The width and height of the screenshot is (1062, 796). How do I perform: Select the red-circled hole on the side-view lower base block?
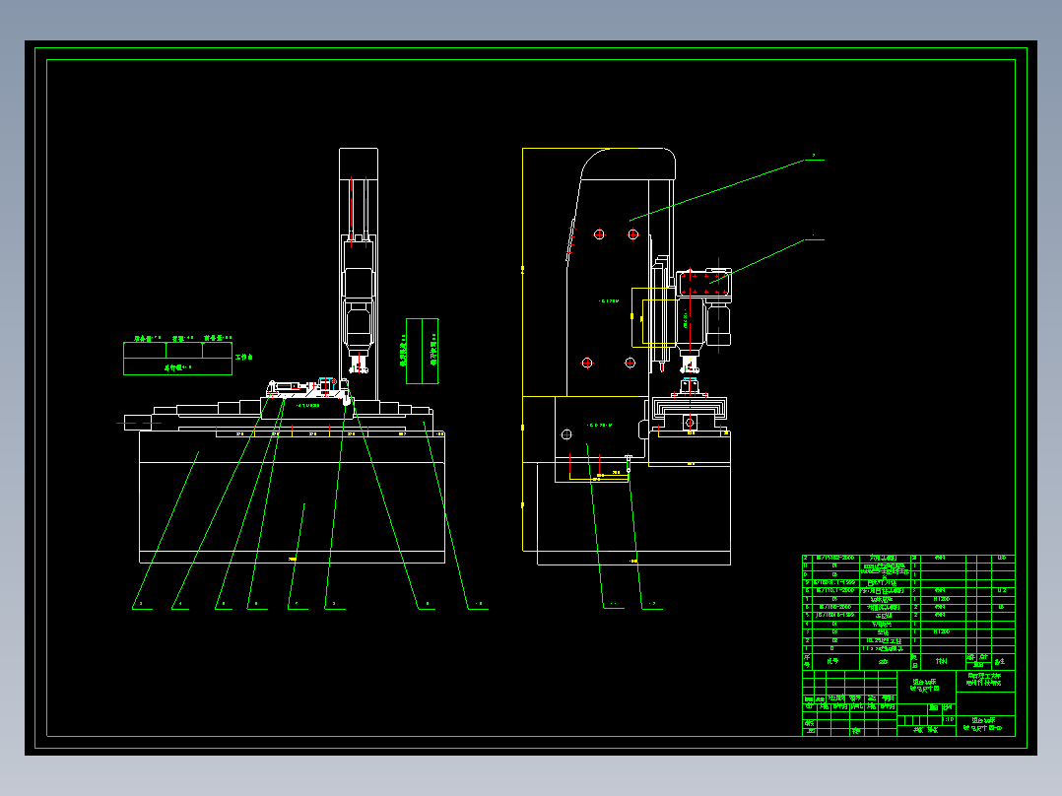point(566,434)
